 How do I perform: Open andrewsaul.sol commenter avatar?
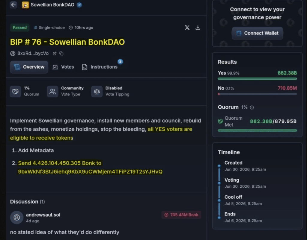17,217
